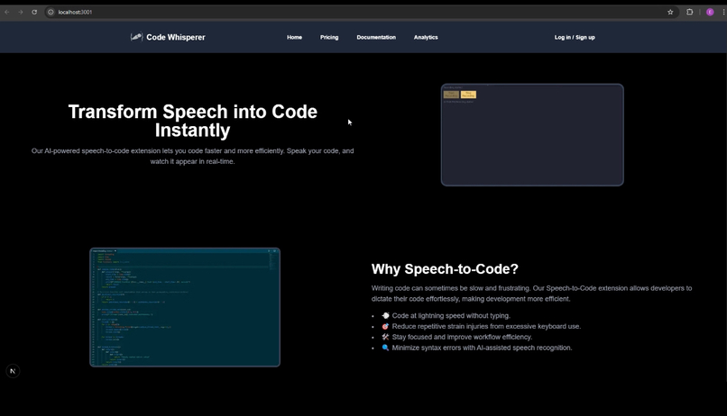727x416 pixels.
Task: Click 'Reduce repetitive strain injuries' bullet text
Action: [486, 326]
